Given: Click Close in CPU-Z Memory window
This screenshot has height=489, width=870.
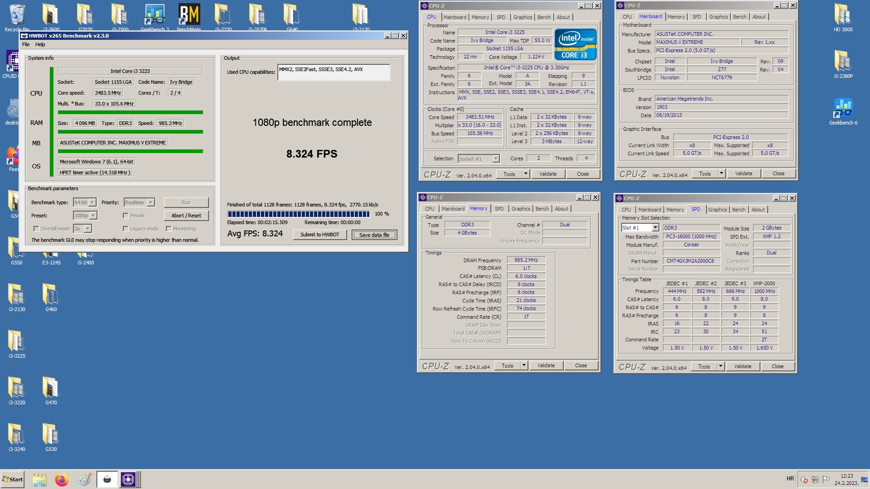Looking at the screenshot, I should (581, 365).
